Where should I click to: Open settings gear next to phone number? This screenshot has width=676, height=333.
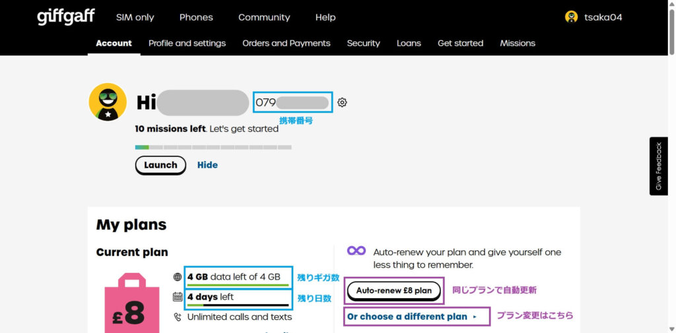pos(342,102)
